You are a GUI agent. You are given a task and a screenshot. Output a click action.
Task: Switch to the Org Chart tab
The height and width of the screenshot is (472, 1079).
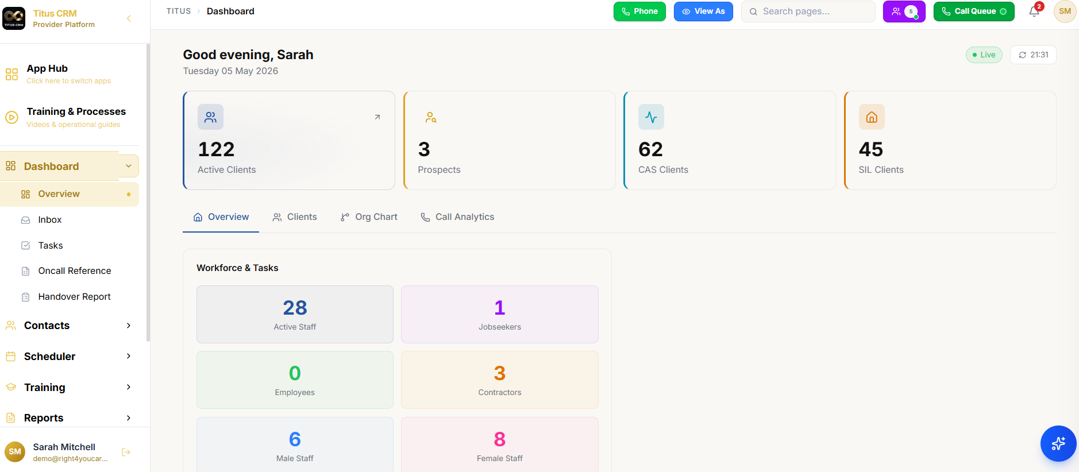[x=369, y=217]
